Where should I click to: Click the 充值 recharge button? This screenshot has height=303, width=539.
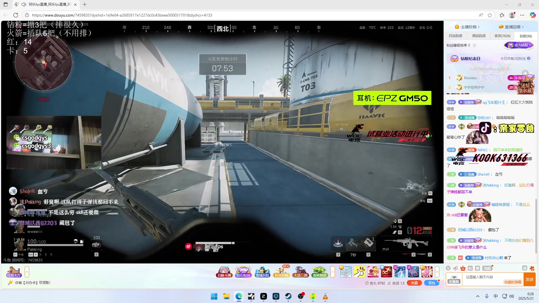coord(414,283)
